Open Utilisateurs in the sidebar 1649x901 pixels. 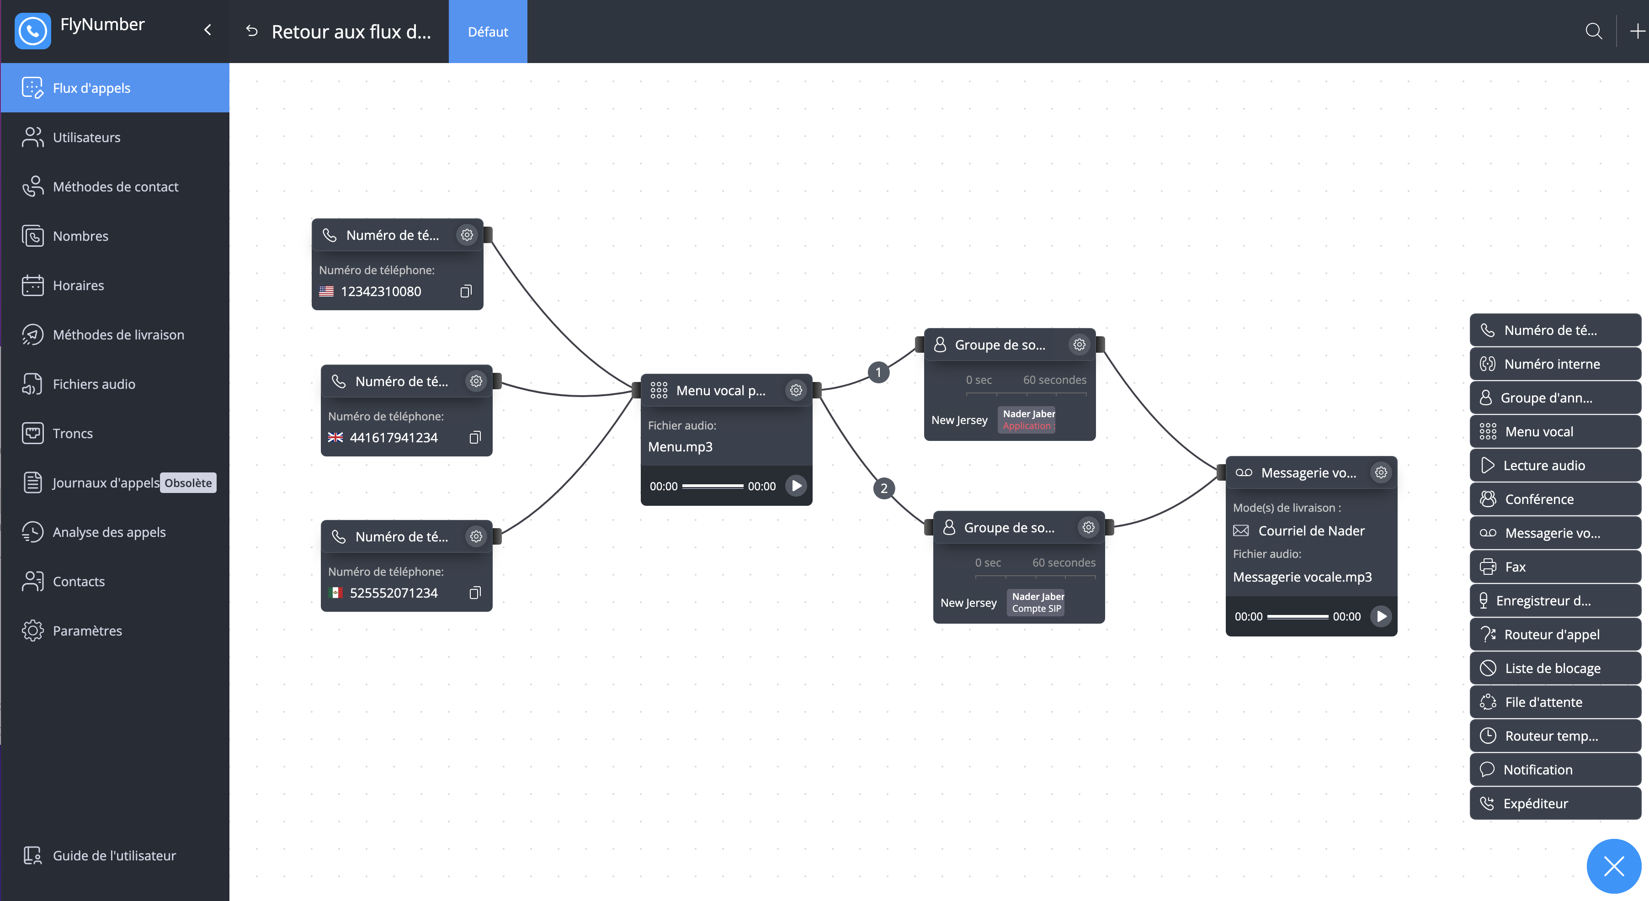point(115,137)
